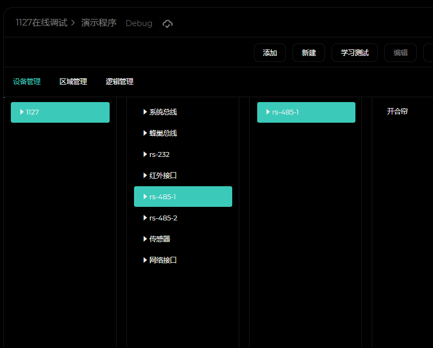The height and width of the screenshot is (348, 433).
Task: Expand the 1127 device node arrow
Action: pyautogui.click(x=22, y=112)
